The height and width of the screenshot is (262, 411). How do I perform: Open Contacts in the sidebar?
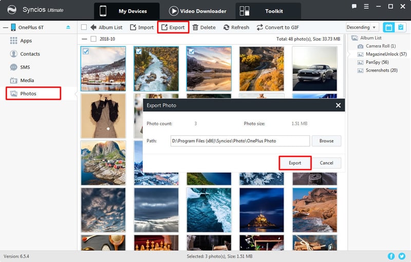point(25,54)
